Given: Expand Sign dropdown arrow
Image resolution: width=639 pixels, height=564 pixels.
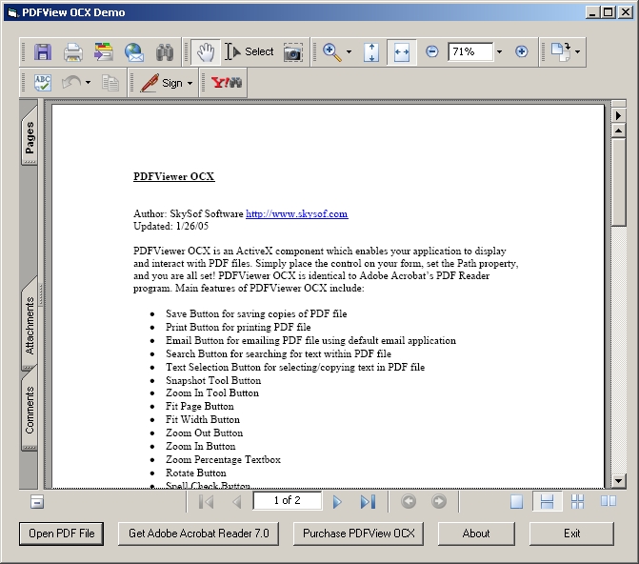Looking at the screenshot, I should point(190,83).
